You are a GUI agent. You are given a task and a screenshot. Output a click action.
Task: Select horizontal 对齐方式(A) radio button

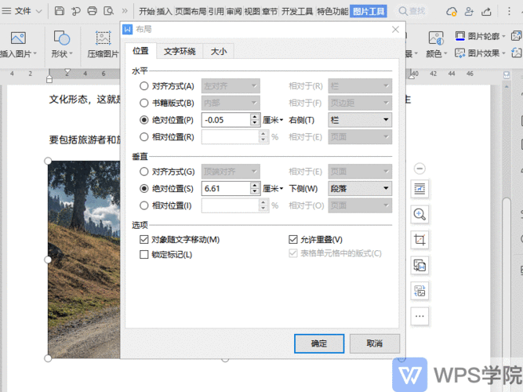tap(143, 86)
